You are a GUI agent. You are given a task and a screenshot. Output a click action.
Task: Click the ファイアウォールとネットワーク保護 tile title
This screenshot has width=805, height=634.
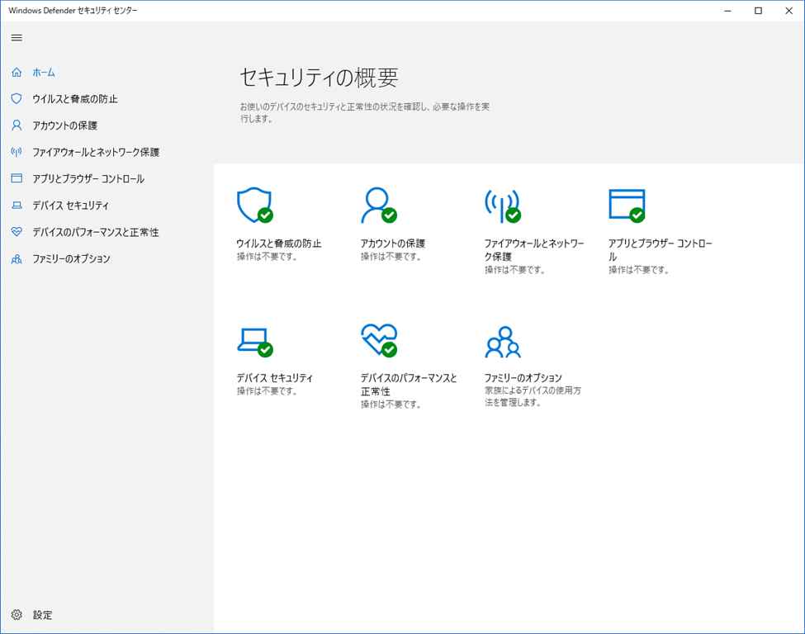(x=534, y=250)
